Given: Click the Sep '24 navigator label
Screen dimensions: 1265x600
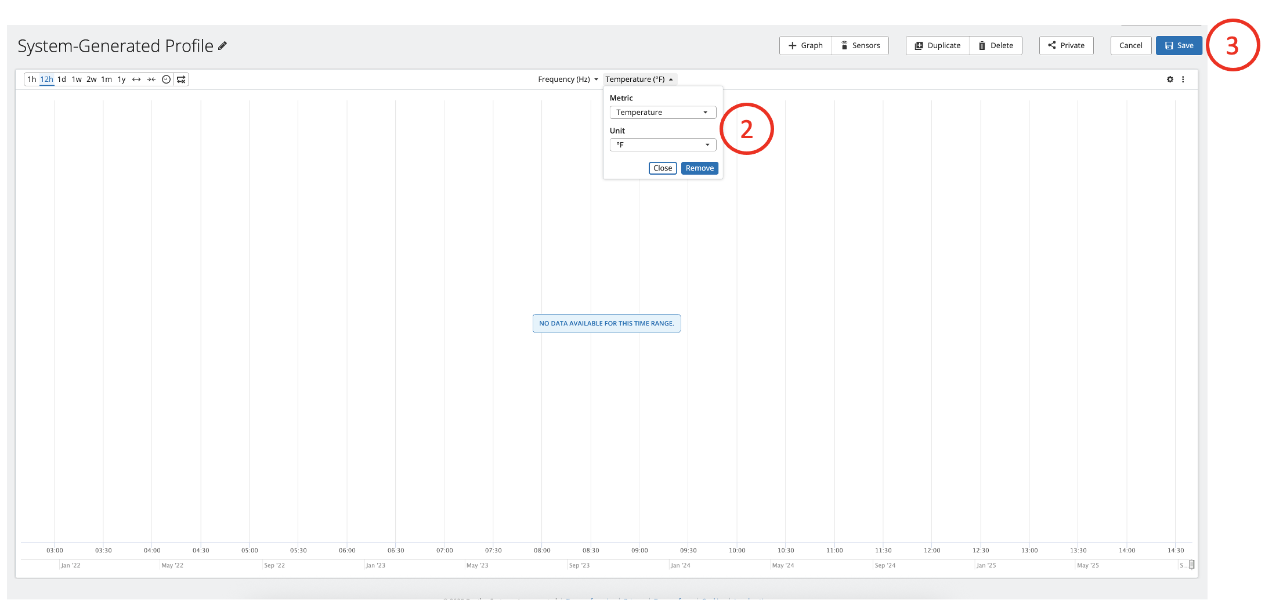Looking at the screenshot, I should click(x=885, y=566).
